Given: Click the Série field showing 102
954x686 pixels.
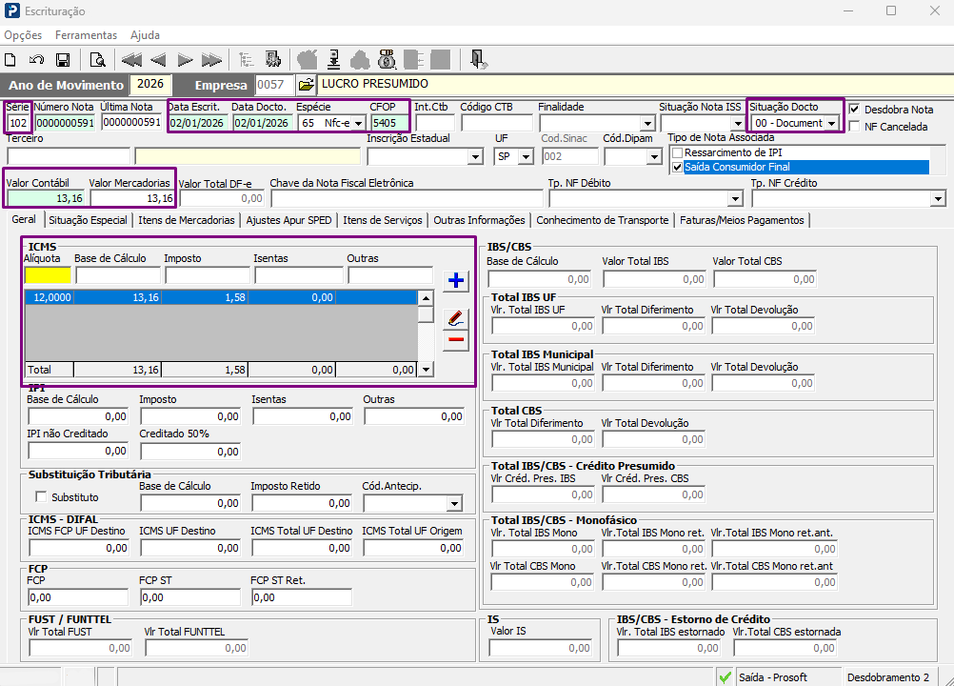Looking at the screenshot, I should [x=18, y=123].
